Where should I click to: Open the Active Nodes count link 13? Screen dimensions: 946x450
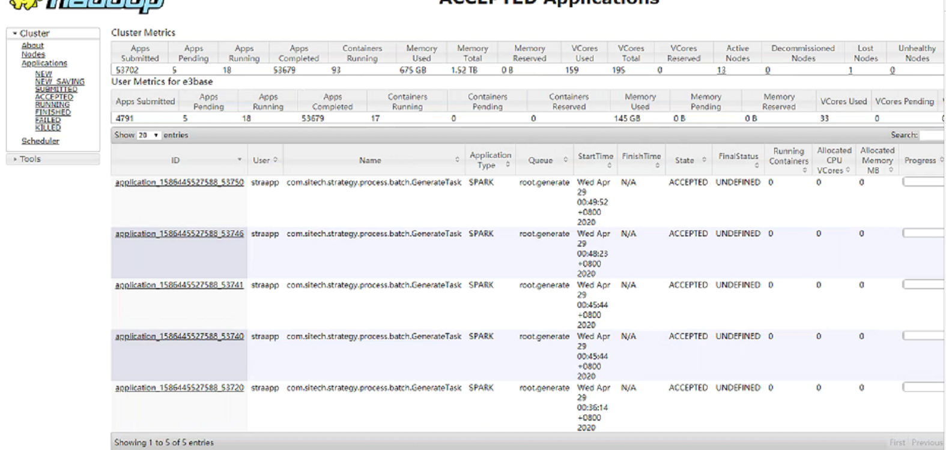tap(721, 70)
